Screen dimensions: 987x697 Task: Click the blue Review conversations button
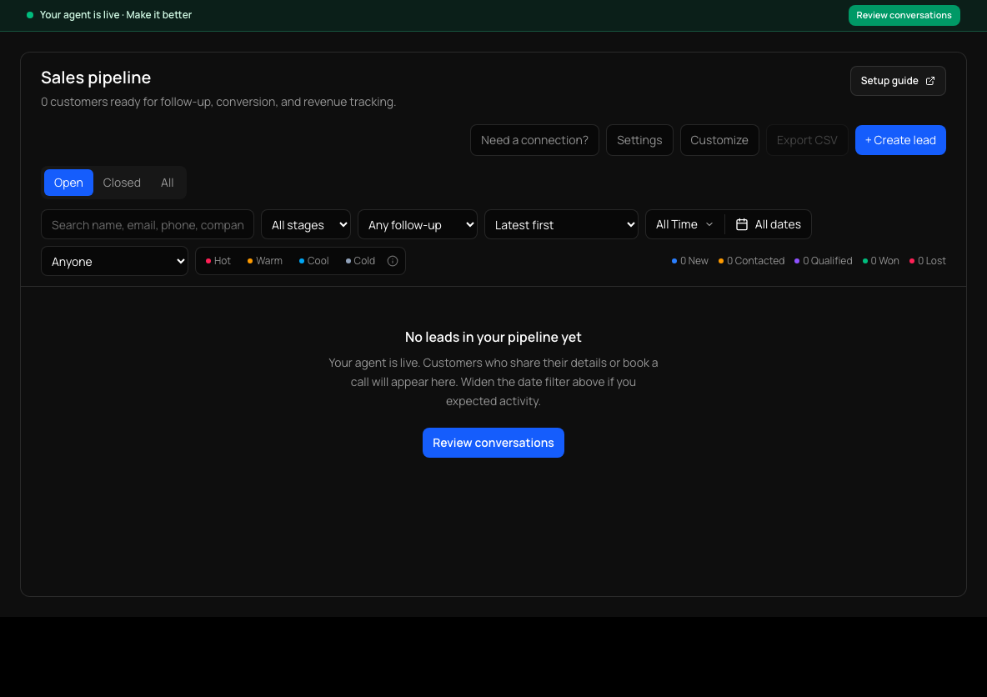(x=493, y=443)
